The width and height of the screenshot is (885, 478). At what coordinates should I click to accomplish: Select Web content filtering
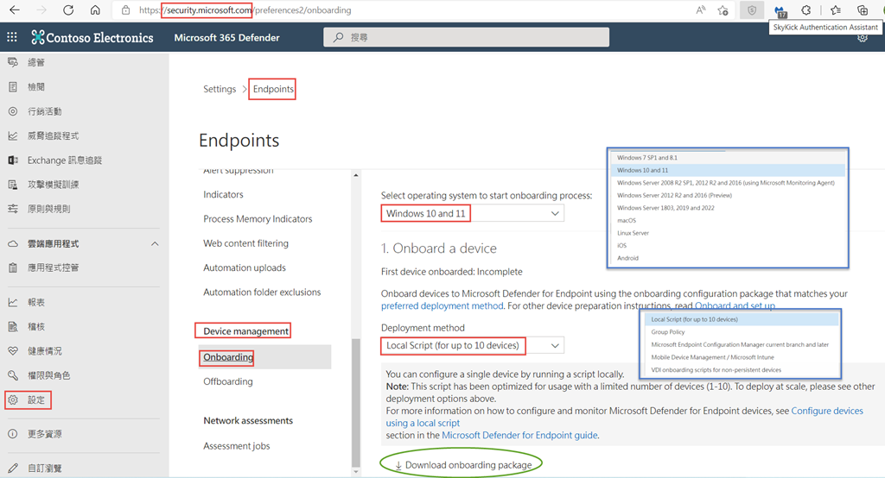tap(245, 243)
